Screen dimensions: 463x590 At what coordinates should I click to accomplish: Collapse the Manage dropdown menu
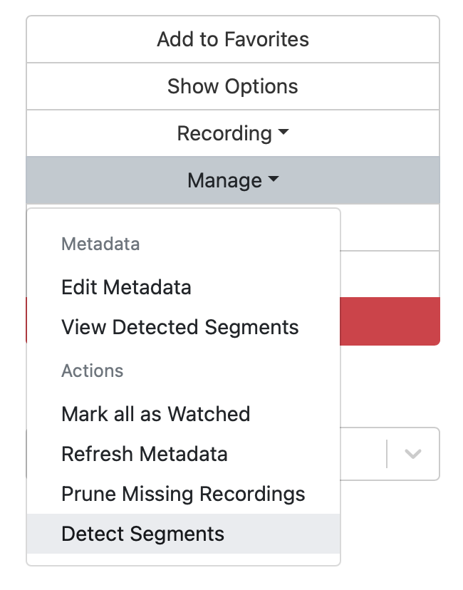click(233, 180)
